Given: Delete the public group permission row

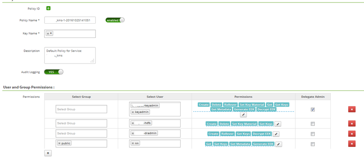Looking at the screenshot, I should [352, 144].
